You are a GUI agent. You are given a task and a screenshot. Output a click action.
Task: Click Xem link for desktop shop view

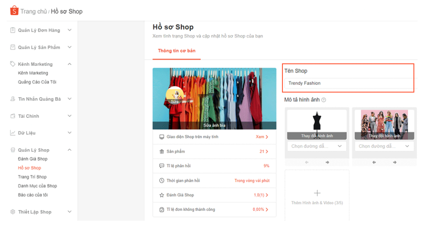tap(262, 137)
